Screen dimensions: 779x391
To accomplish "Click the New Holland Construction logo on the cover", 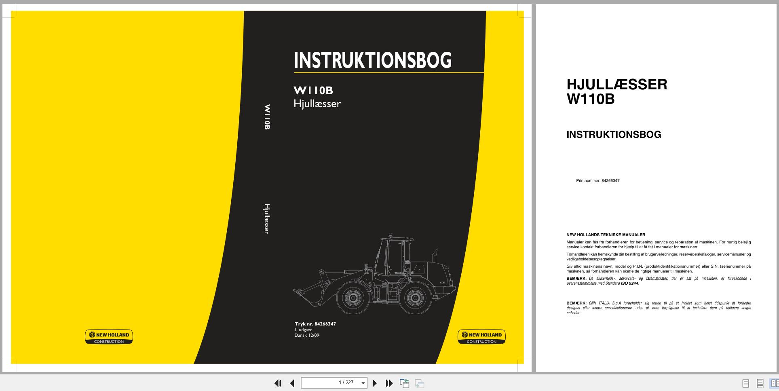I will (x=109, y=337).
